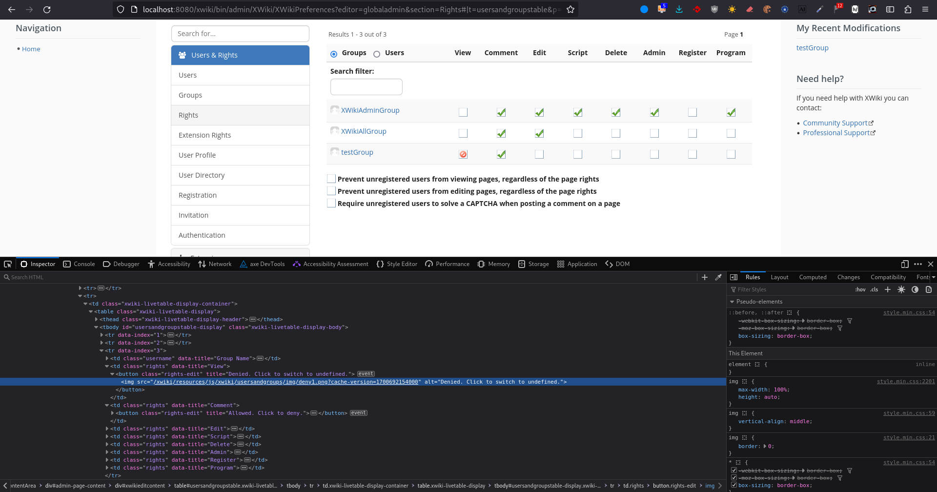Image resolution: width=937 pixels, height=492 pixels.
Task: Open the Network tab
Action: click(215, 264)
